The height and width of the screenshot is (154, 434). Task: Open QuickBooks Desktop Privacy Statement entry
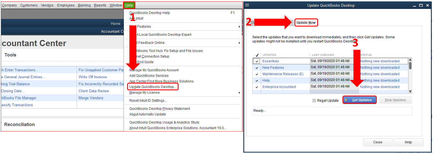(x=159, y=109)
